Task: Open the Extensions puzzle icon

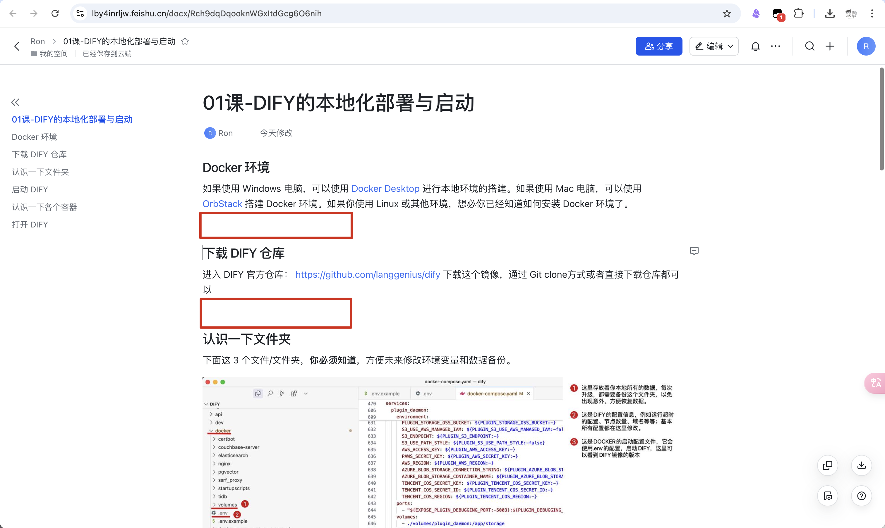Action: 798,13
